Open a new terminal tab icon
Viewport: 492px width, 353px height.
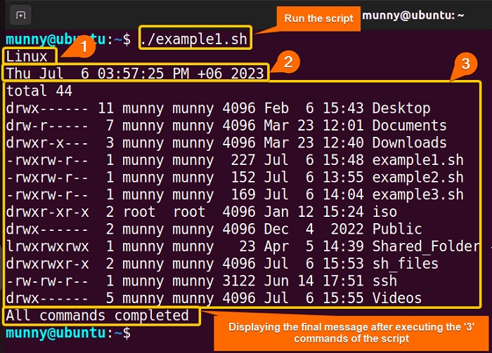click(x=20, y=15)
